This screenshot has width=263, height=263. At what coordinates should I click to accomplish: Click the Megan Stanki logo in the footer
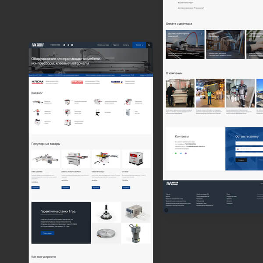[x=172, y=184]
